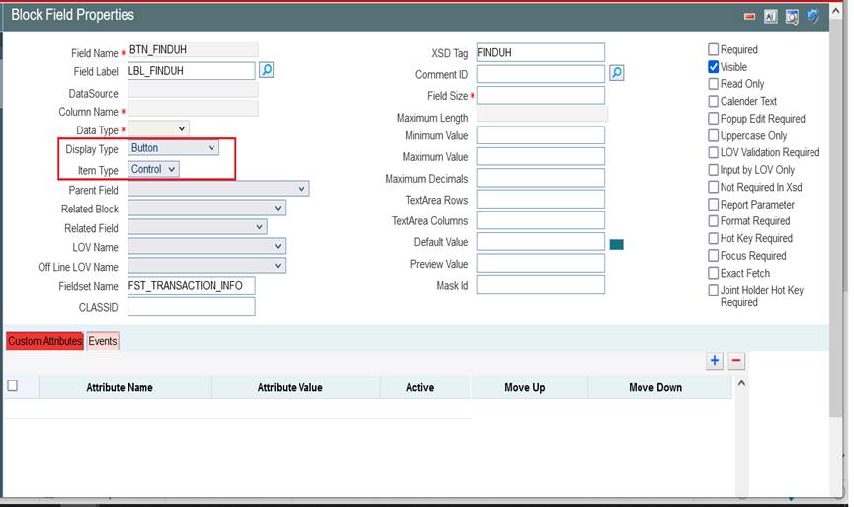The image size is (854, 507).
Task: Click the CLASSID input field
Action: (191, 307)
